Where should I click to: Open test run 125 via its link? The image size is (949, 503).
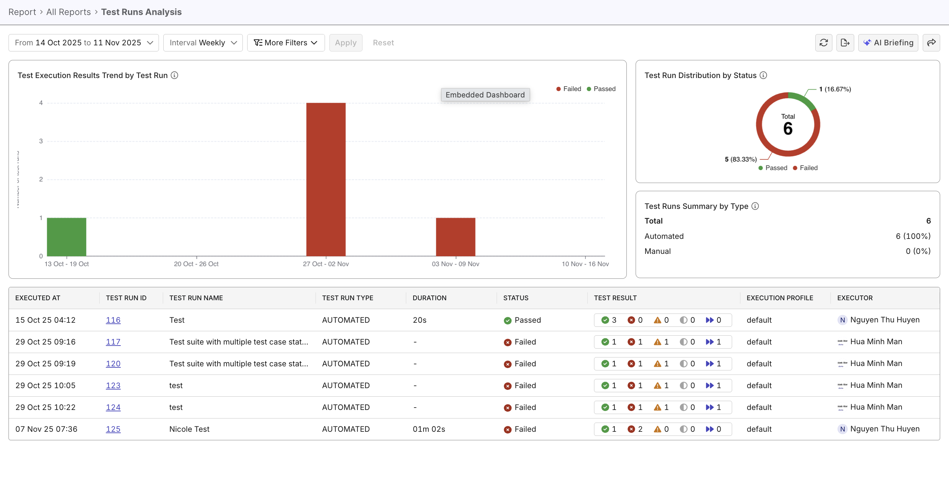pyautogui.click(x=113, y=429)
